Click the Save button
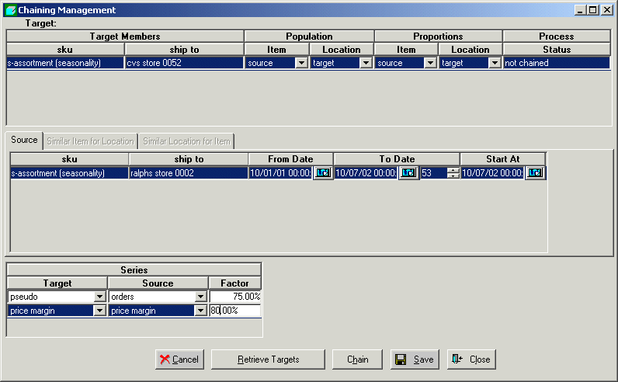Viewport: 618px width, 382px height. click(415, 359)
